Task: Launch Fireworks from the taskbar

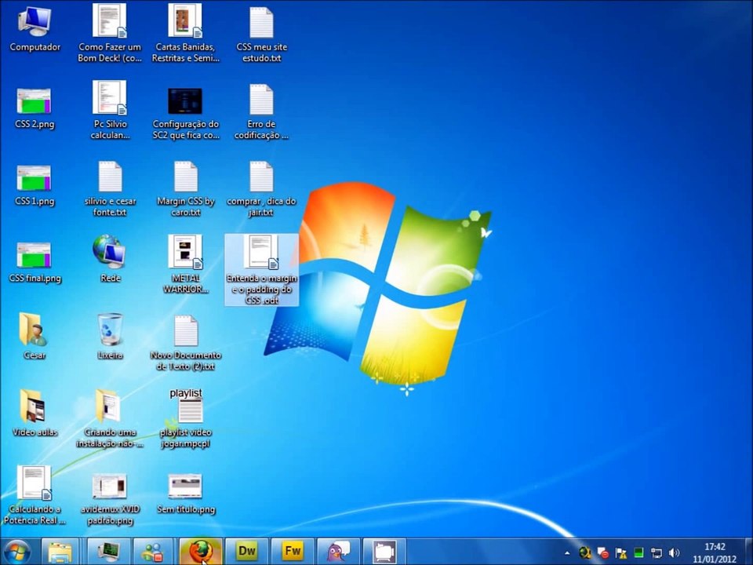Action: 293,552
